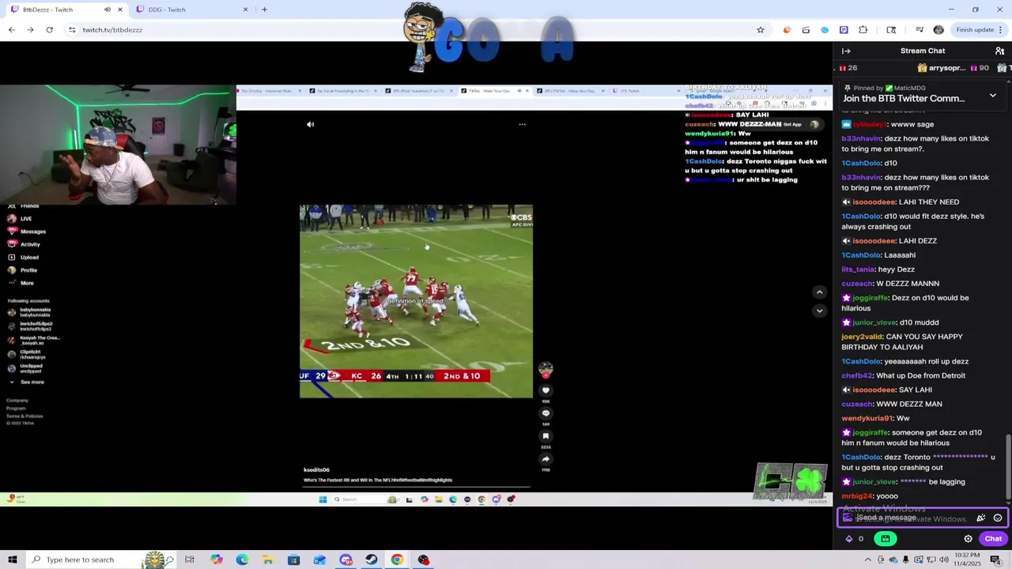Viewport: 1012px width, 569px height.
Task: Open TikTok Profile in sidebar
Action: tap(22, 270)
